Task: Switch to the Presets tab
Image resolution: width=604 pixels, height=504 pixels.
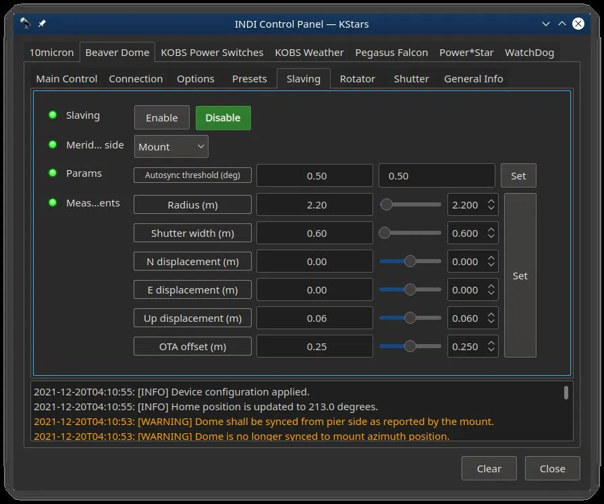Action: pyautogui.click(x=249, y=78)
